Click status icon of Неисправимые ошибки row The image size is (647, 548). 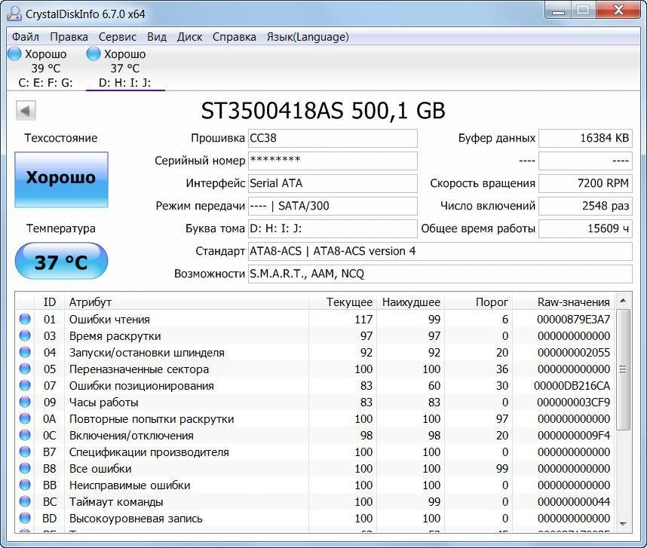(25, 485)
